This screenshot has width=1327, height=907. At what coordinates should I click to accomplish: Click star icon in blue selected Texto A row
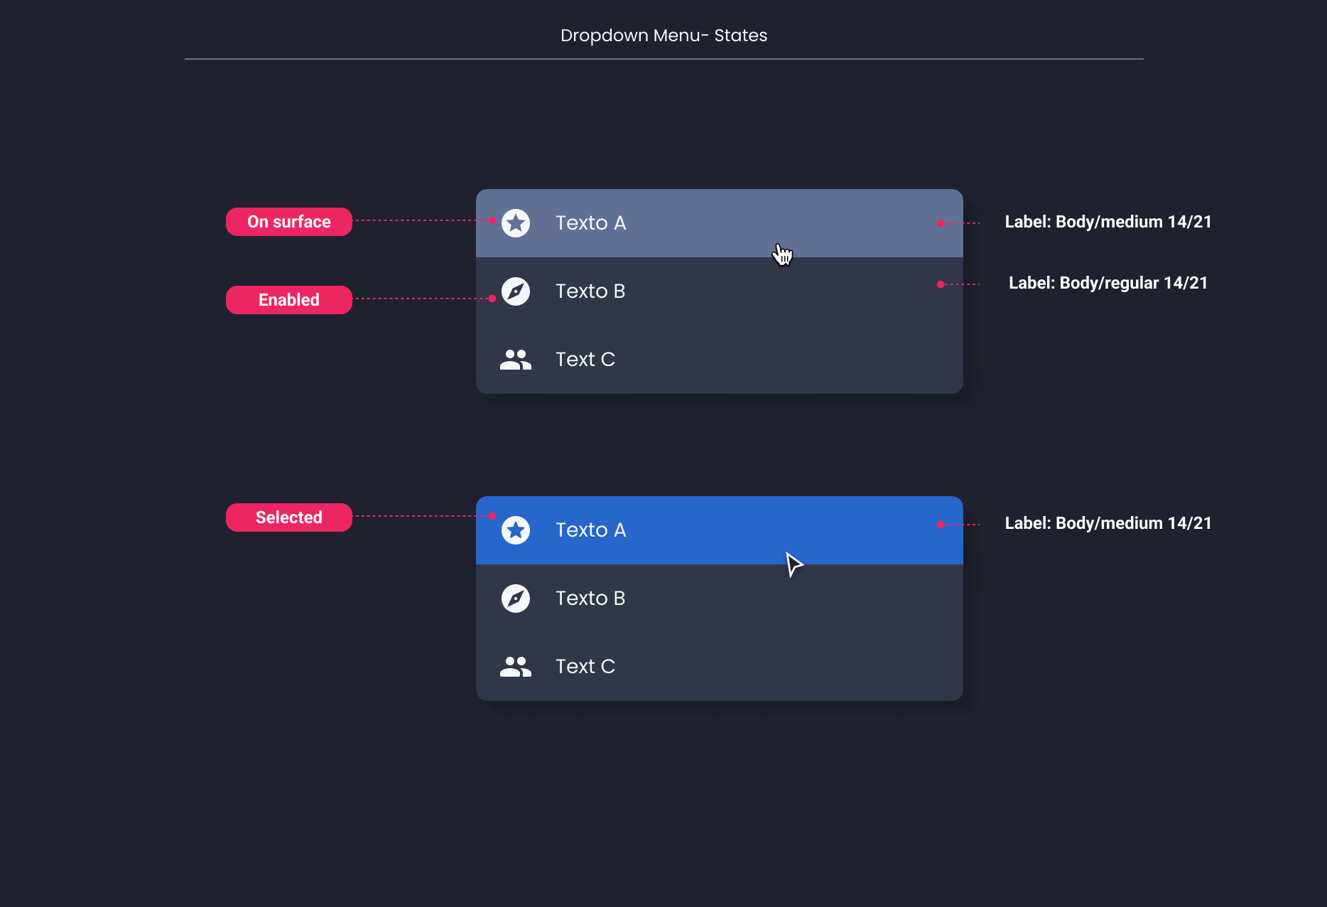(x=516, y=530)
